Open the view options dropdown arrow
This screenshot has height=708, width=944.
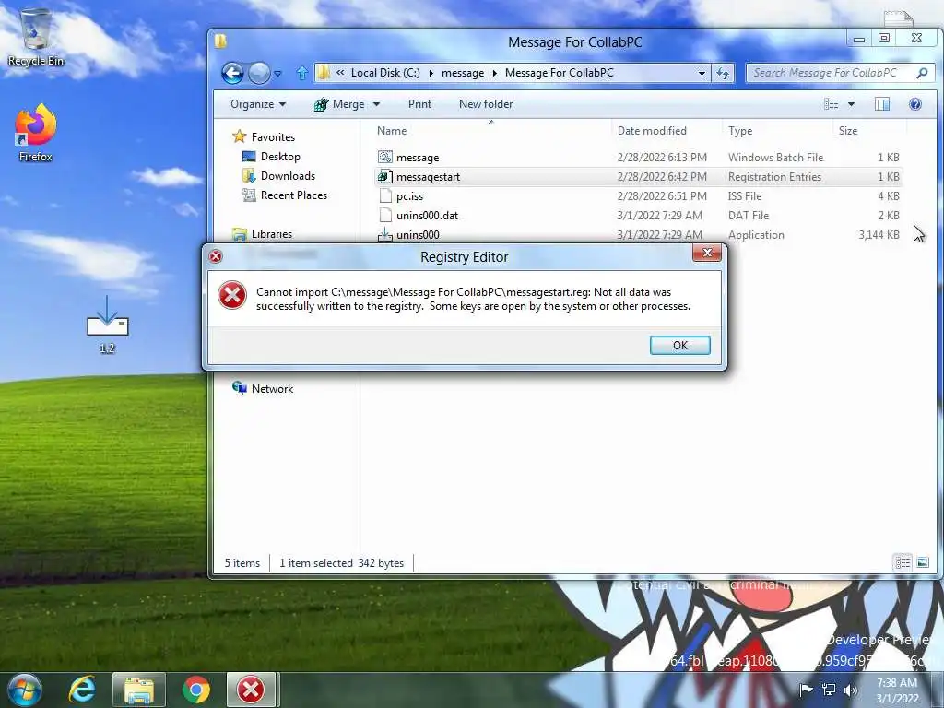pos(851,104)
